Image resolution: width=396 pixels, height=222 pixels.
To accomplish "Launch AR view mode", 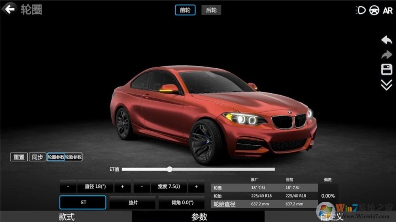I will coord(387,10).
